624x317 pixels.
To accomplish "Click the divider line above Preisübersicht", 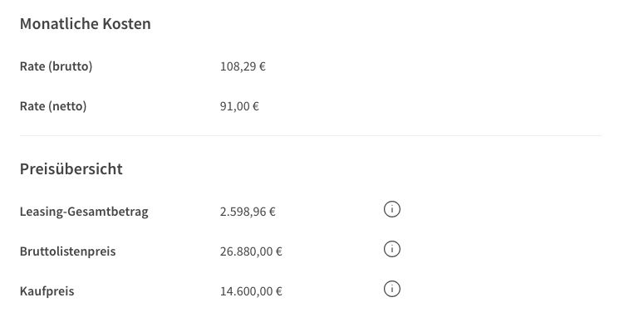I will (x=311, y=135).
